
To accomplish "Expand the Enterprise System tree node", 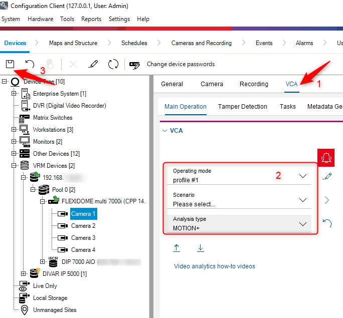I will (14, 94).
